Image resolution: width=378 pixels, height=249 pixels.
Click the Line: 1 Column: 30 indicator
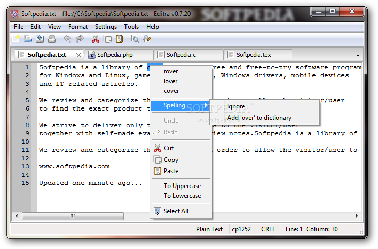pos(311,229)
